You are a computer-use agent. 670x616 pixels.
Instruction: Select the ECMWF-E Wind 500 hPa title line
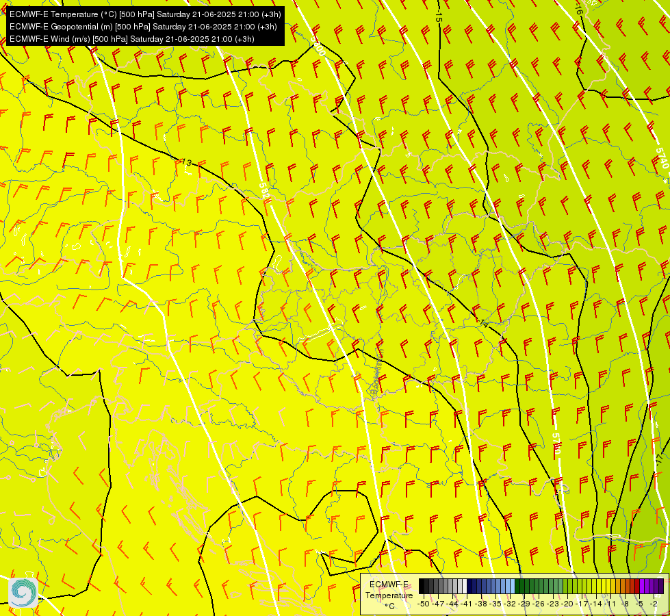(x=132, y=39)
